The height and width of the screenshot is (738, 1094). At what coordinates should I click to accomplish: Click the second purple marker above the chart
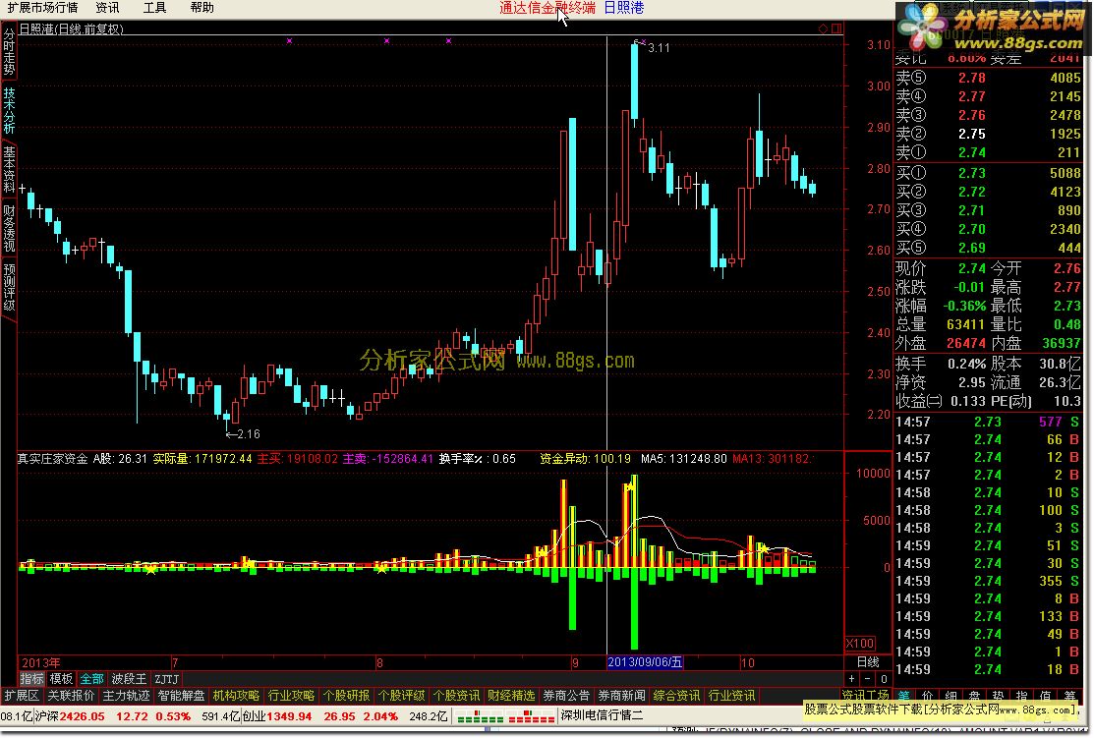pos(386,41)
